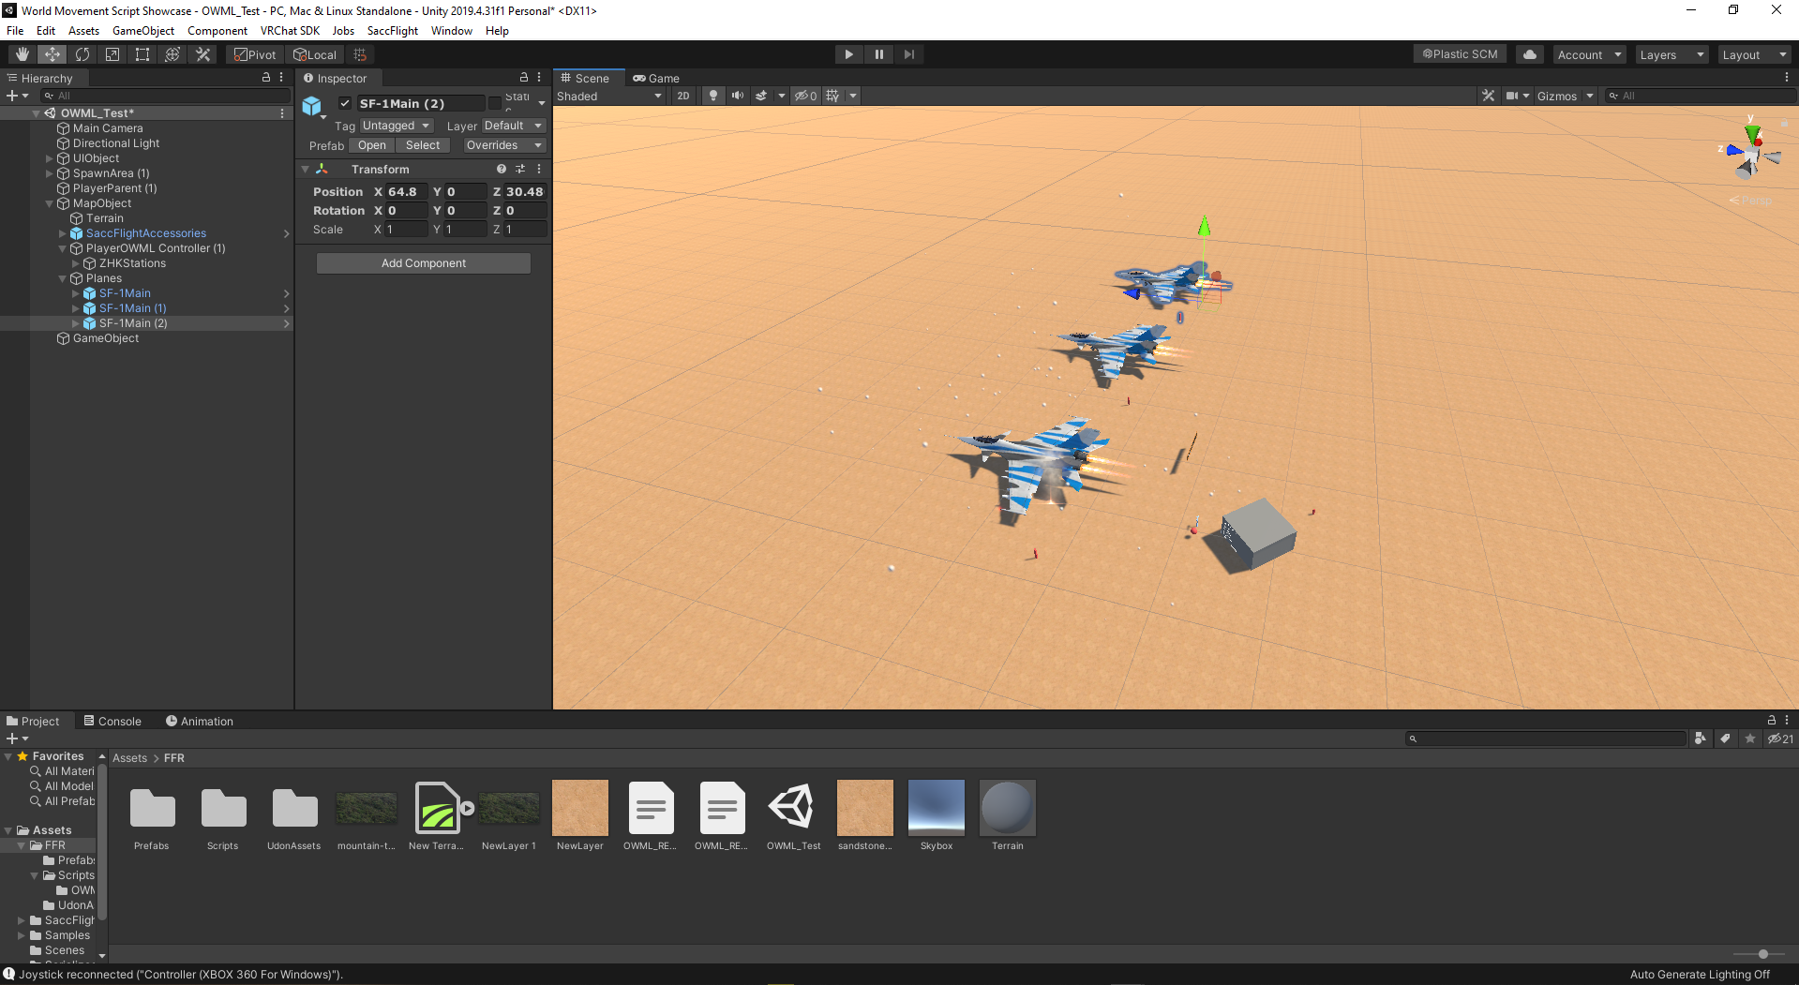Open Tag dropdown showing Untagged

click(396, 126)
